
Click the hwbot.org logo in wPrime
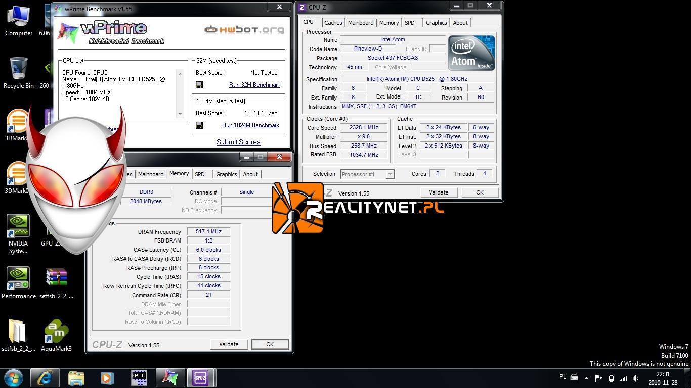(x=244, y=30)
